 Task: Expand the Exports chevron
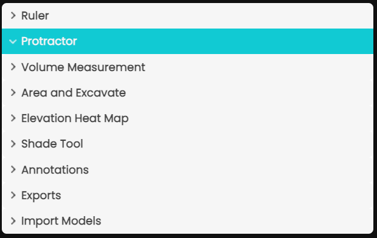pyautogui.click(x=13, y=195)
